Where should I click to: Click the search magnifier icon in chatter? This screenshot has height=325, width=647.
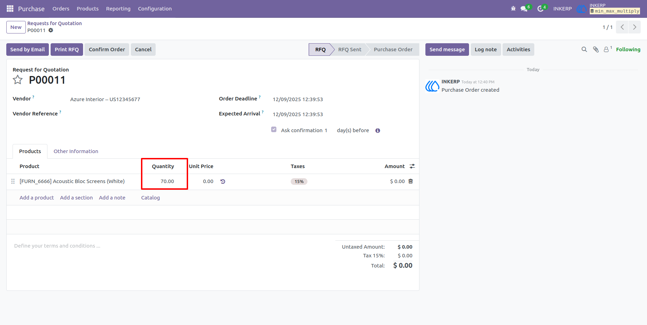pyautogui.click(x=584, y=50)
